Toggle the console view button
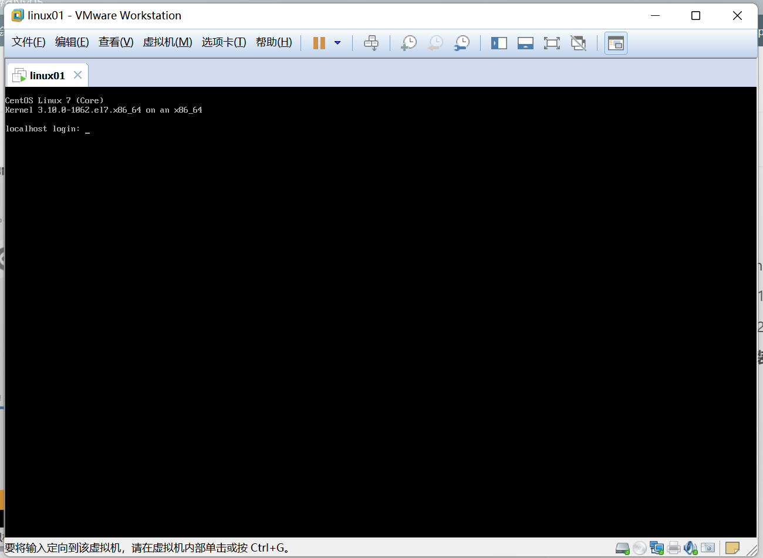Image resolution: width=763 pixels, height=558 pixels. [x=616, y=43]
